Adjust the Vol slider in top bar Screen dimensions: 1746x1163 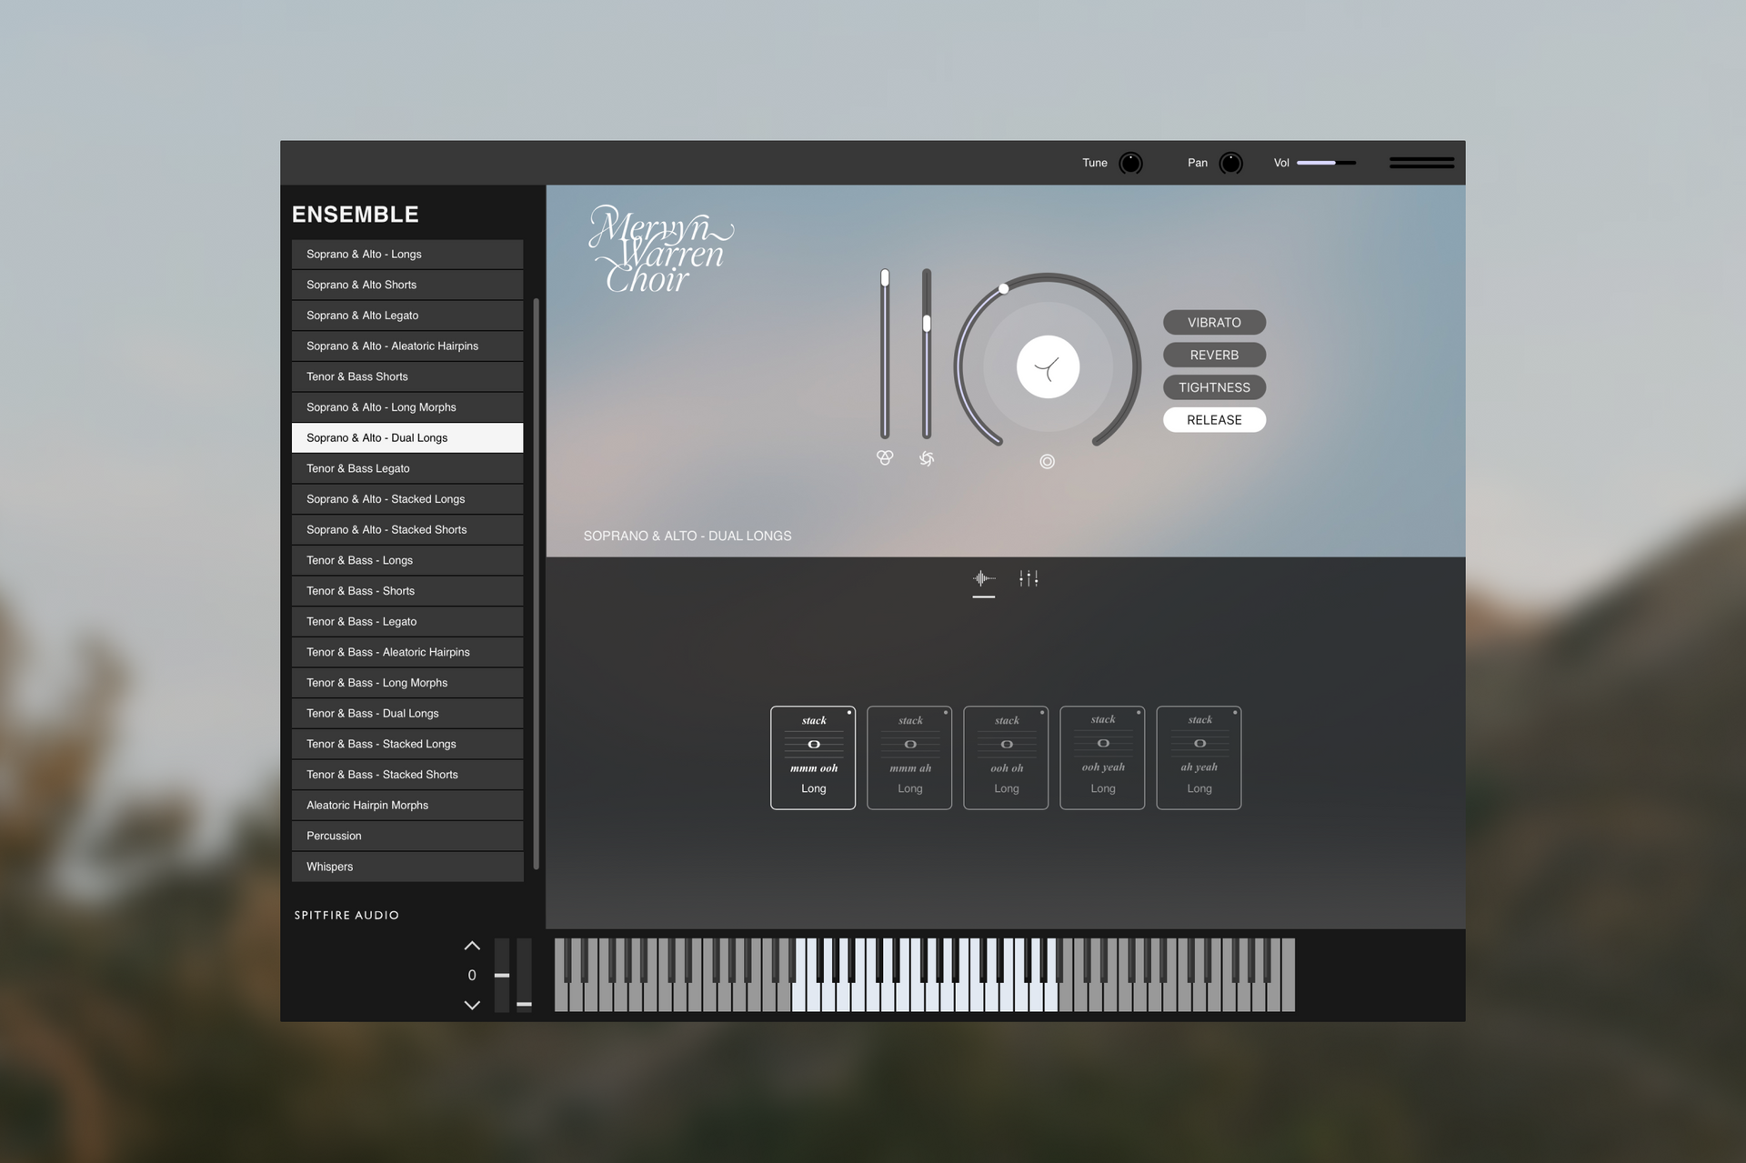point(1326,163)
